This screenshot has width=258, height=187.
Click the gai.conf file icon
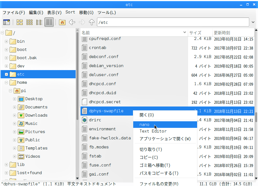pos(84,174)
